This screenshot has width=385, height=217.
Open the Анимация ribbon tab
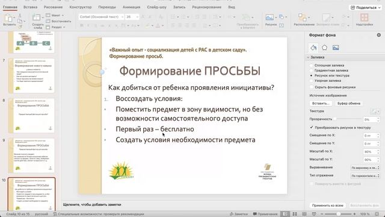click(131, 7)
